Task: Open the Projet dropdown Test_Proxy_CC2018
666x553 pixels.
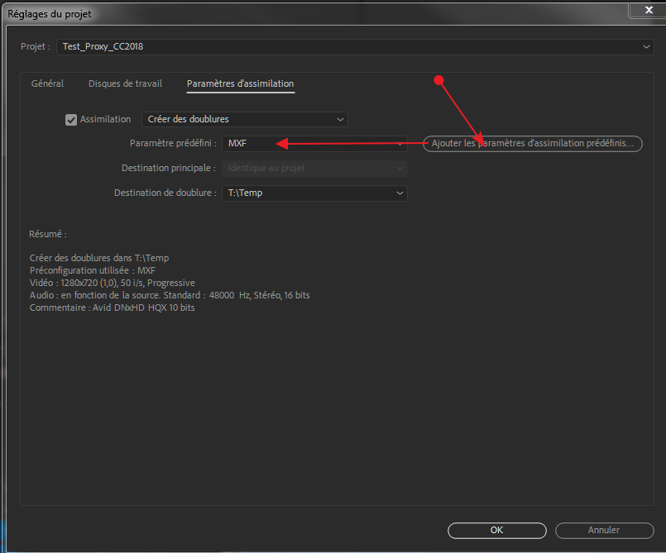Action: [x=355, y=46]
